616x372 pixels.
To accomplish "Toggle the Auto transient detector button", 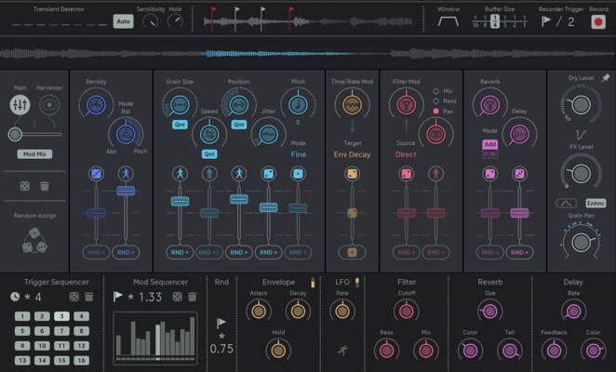I will coord(123,20).
